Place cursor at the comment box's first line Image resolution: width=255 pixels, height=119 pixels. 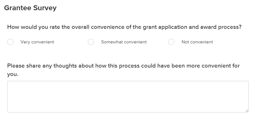pos(128,85)
